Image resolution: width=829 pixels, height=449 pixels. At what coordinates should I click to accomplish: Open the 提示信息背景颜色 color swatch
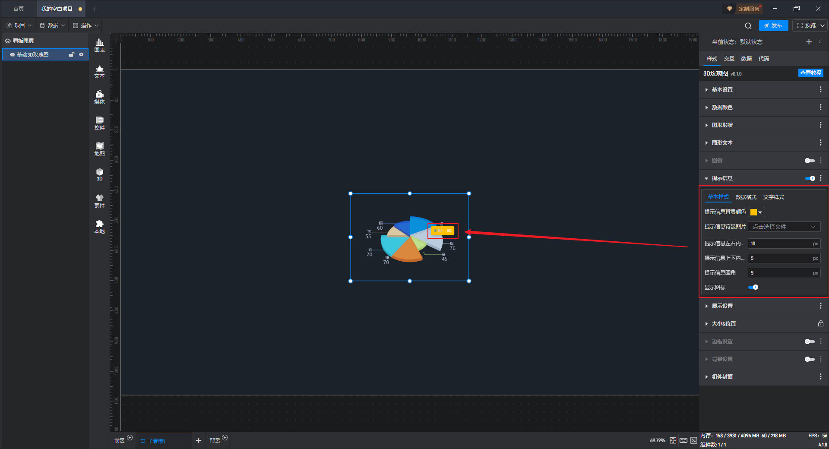pyautogui.click(x=756, y=212)
